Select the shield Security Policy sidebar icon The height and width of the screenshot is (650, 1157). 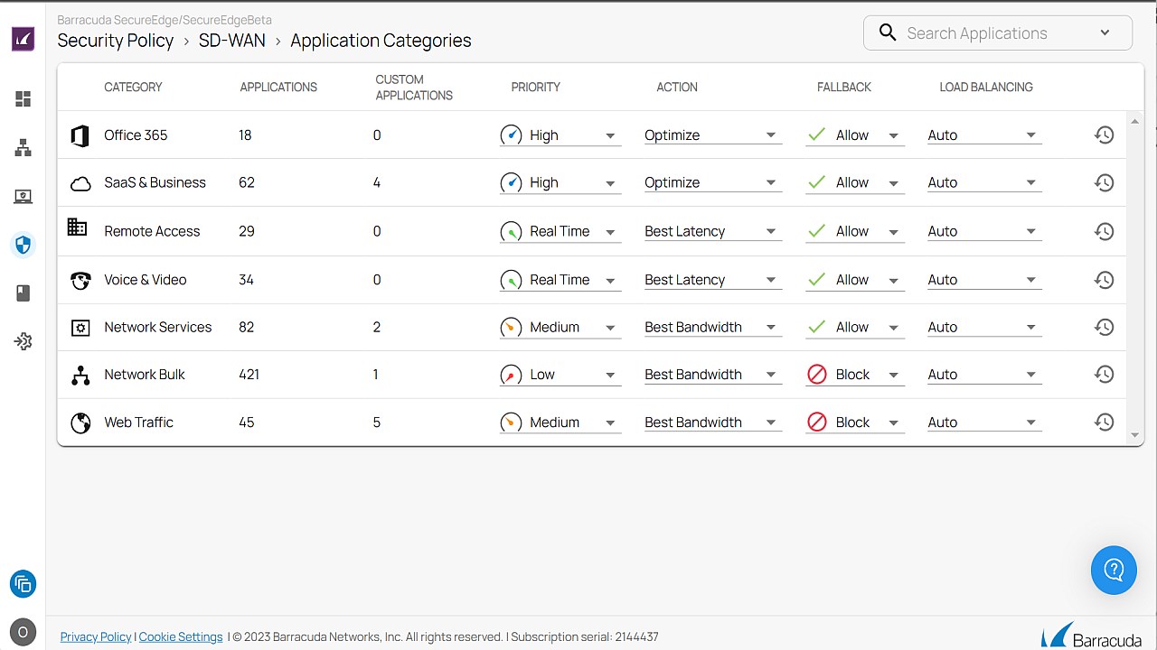click(x=24, y=245)
